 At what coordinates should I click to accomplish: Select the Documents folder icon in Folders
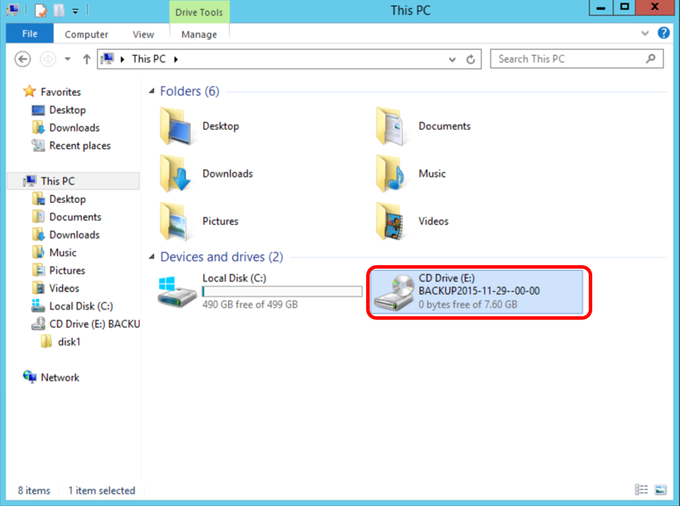pyautogui.click(x=391, y=126)
